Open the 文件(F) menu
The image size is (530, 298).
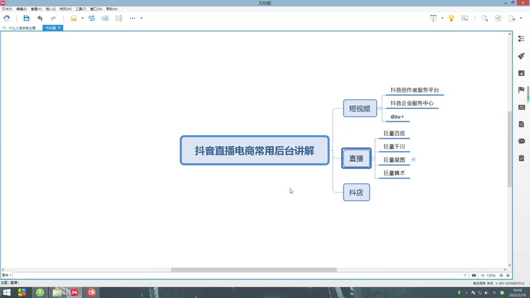click(x=7, y=9)
